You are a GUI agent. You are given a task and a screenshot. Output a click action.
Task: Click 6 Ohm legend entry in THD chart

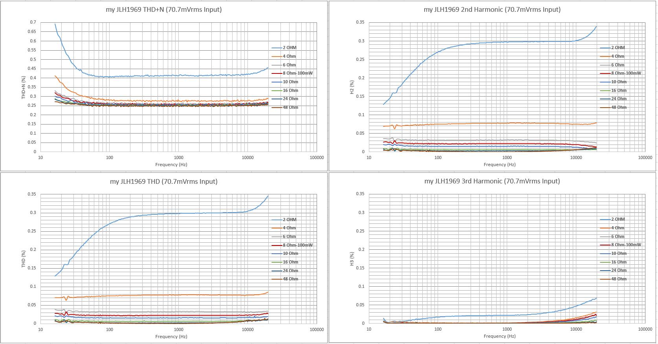tap(284, 236)
